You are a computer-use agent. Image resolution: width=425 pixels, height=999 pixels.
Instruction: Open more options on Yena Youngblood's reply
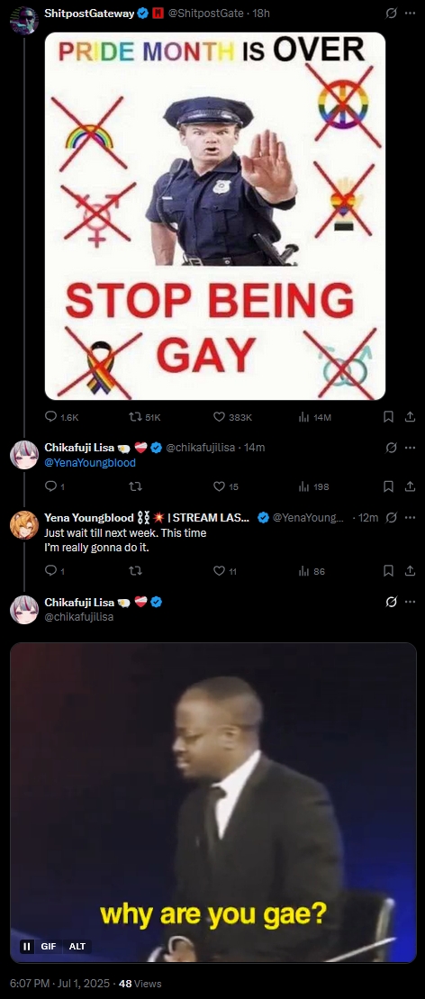(410, 517)
